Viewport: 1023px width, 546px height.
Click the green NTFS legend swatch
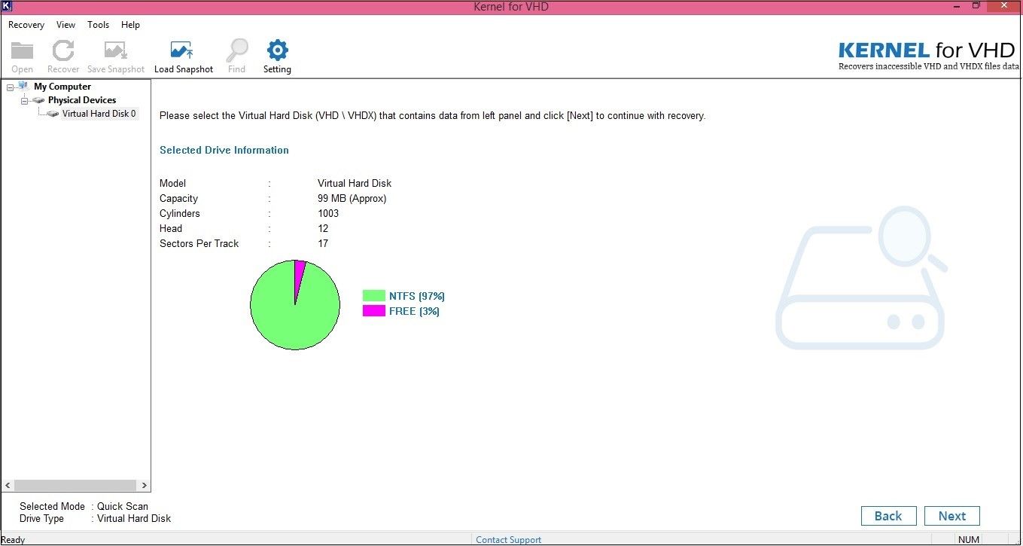click(374, 296)
